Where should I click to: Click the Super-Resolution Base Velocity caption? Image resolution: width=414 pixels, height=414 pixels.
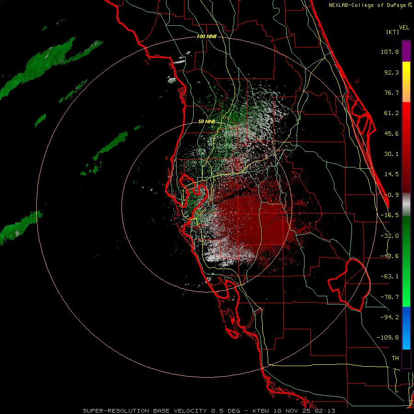(209, 411)
